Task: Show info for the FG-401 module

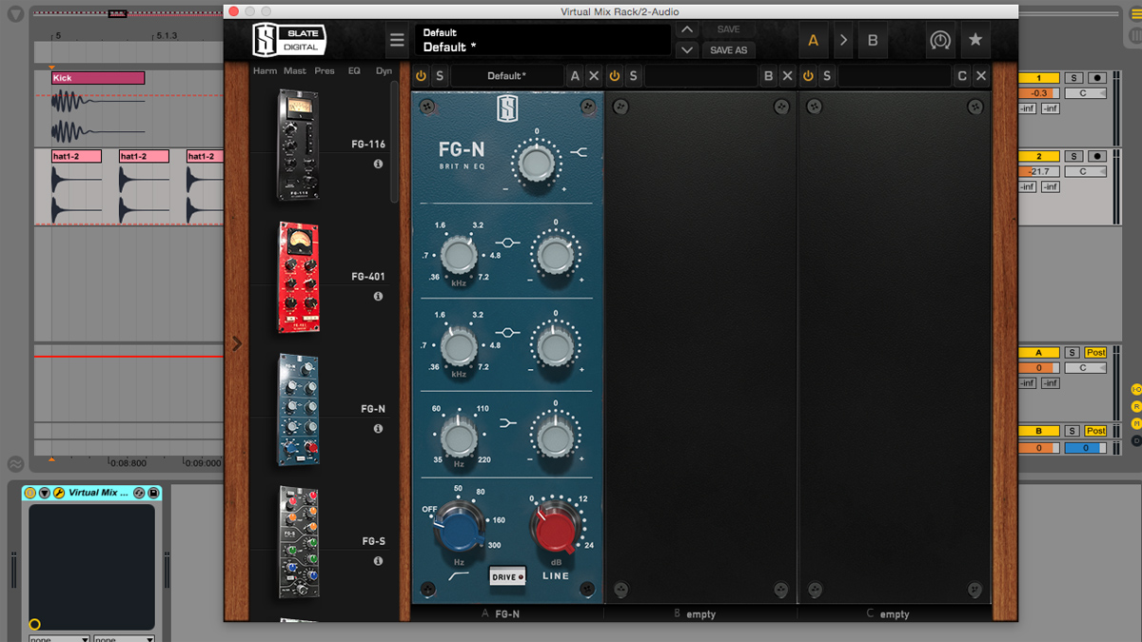Action: click(378, 297)
